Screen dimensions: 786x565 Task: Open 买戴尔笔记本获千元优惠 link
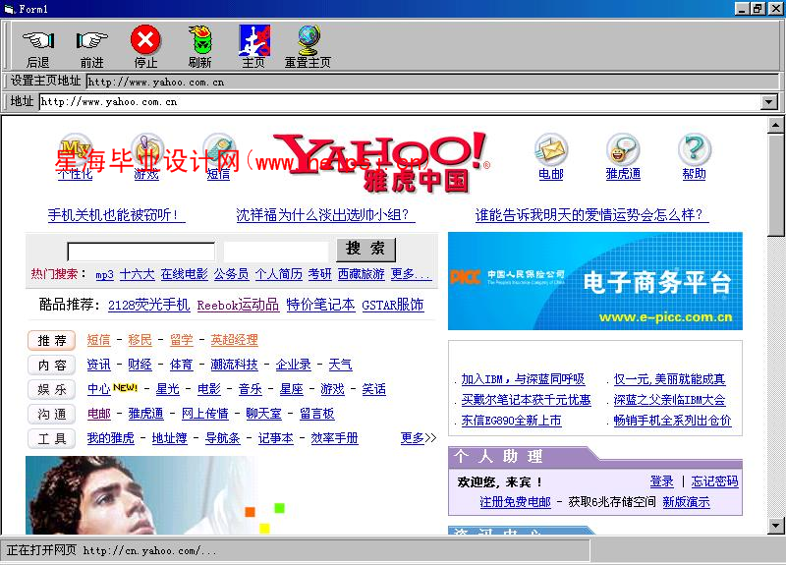(x=526, y=400)
